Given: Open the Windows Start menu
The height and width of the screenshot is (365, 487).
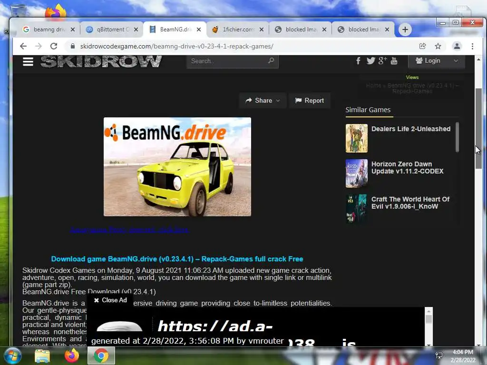Looking at the screenshot, I should pyautogui.click(x=12, y=355).
